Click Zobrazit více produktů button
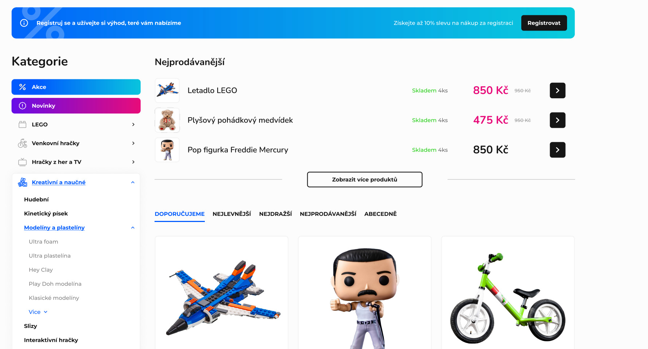648x349 pixels. coord(364,179)
